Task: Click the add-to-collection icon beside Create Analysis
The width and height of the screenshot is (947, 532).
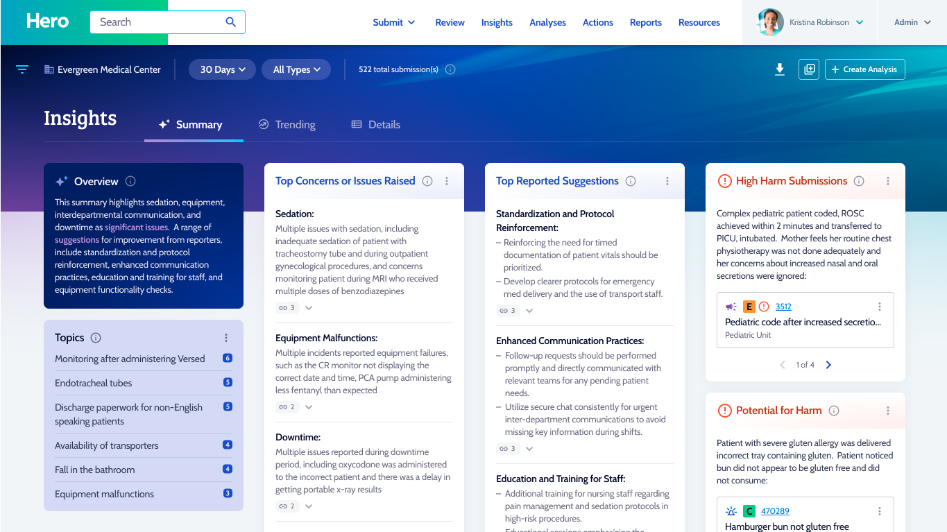Action: click(808, 69)
